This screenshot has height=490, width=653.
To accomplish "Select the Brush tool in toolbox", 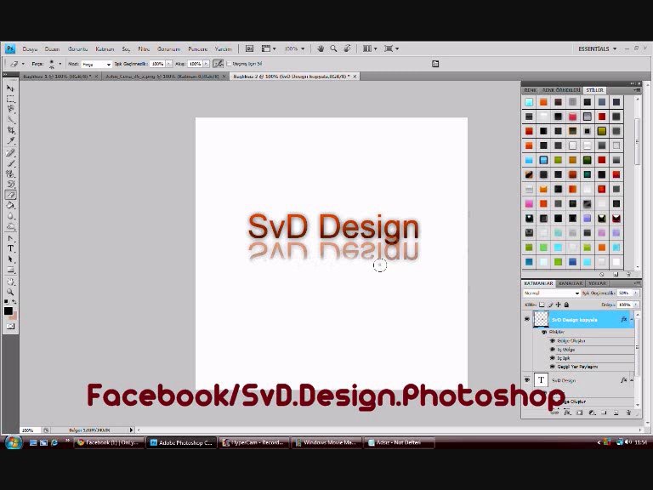I will point(10,163).
